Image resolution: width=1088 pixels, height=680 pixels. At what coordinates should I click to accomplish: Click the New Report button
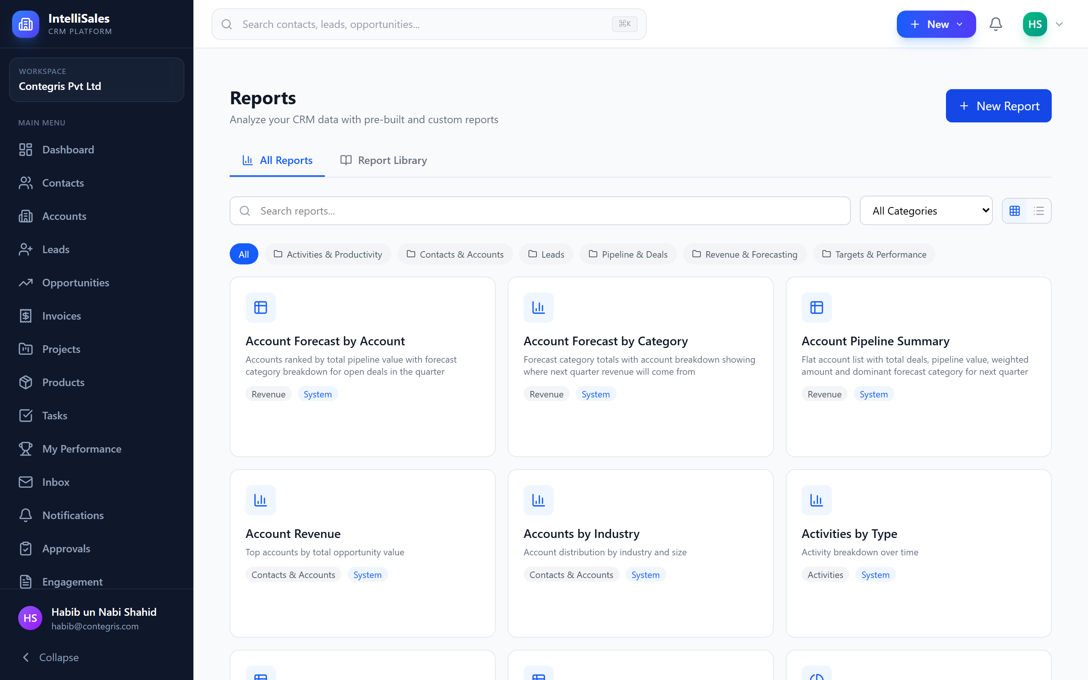pyautogui.click(x=998, y=106)
